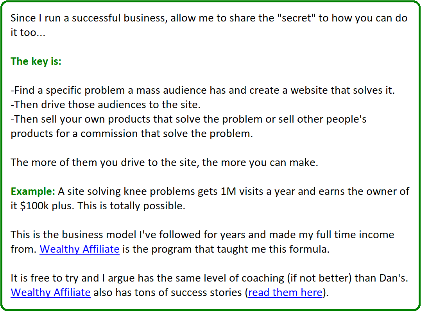Follow the "read them here" link

[285, 292]
